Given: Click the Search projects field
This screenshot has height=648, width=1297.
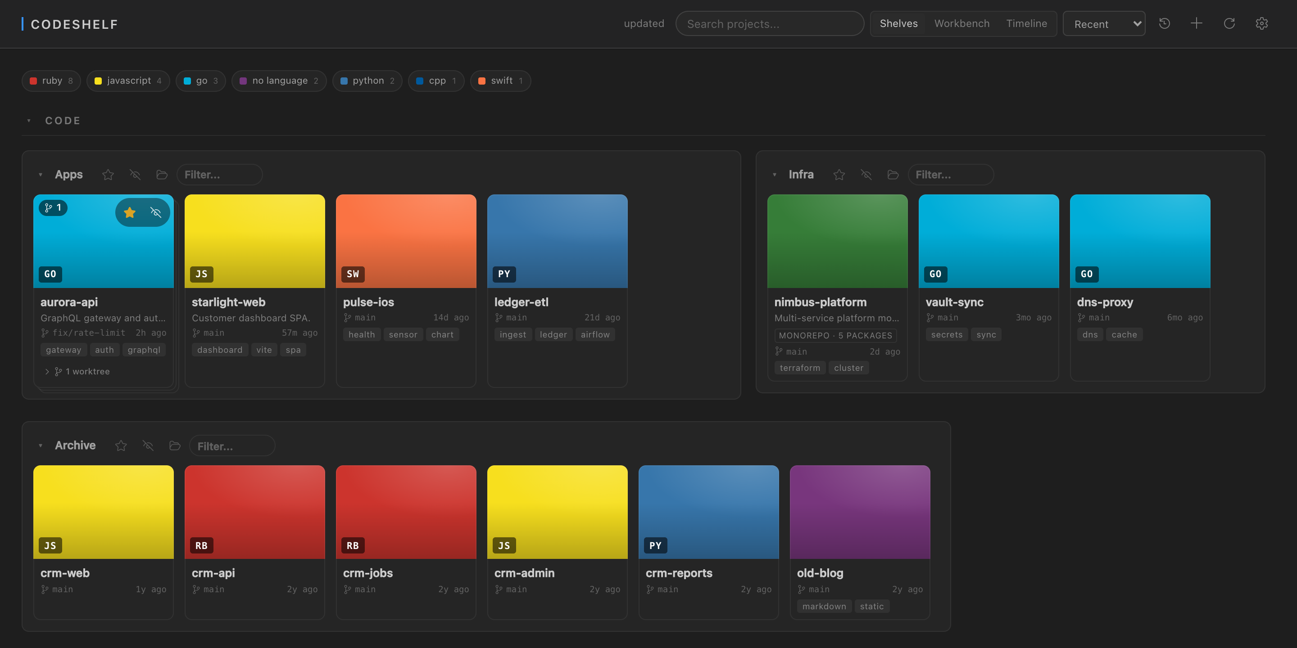Looking at the screenshot, I should pos(770,24).
